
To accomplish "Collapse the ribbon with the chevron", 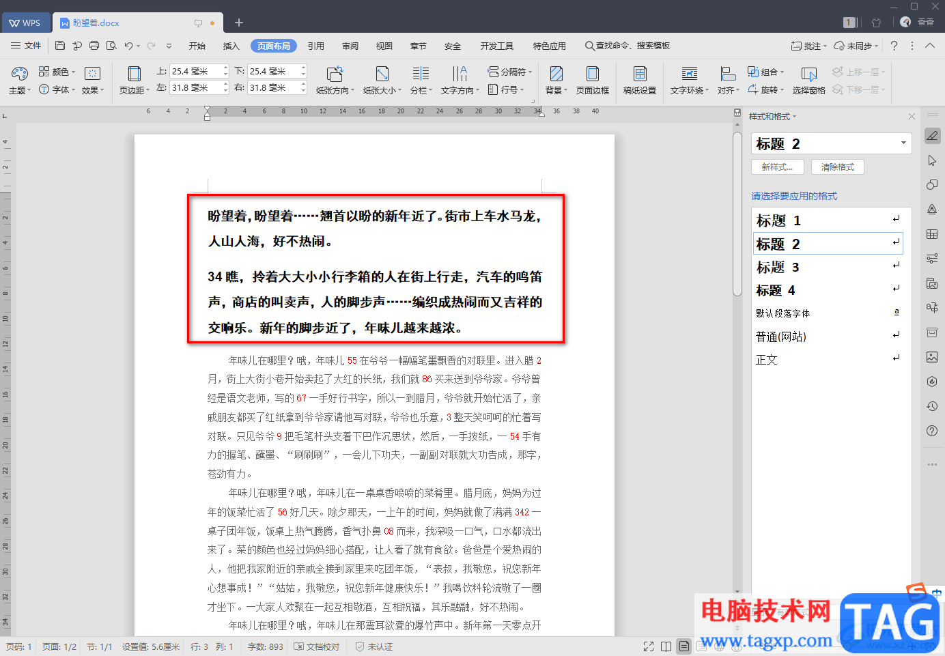I will 930,46.
